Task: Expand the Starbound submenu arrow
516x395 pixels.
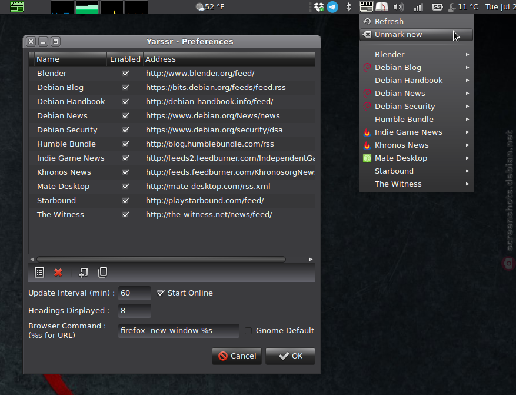Action: point(467,171)
